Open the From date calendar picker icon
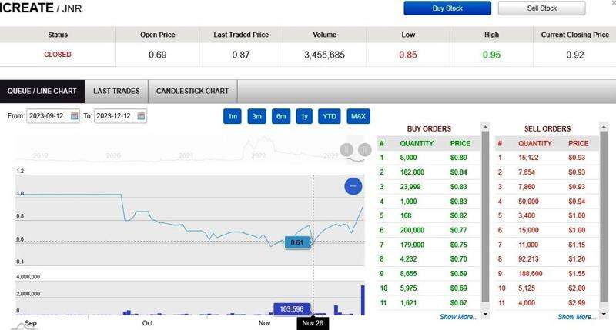Image resolution: width=616 pixels, height=330 pixels. pyautogui.click(x=75, y=116)
